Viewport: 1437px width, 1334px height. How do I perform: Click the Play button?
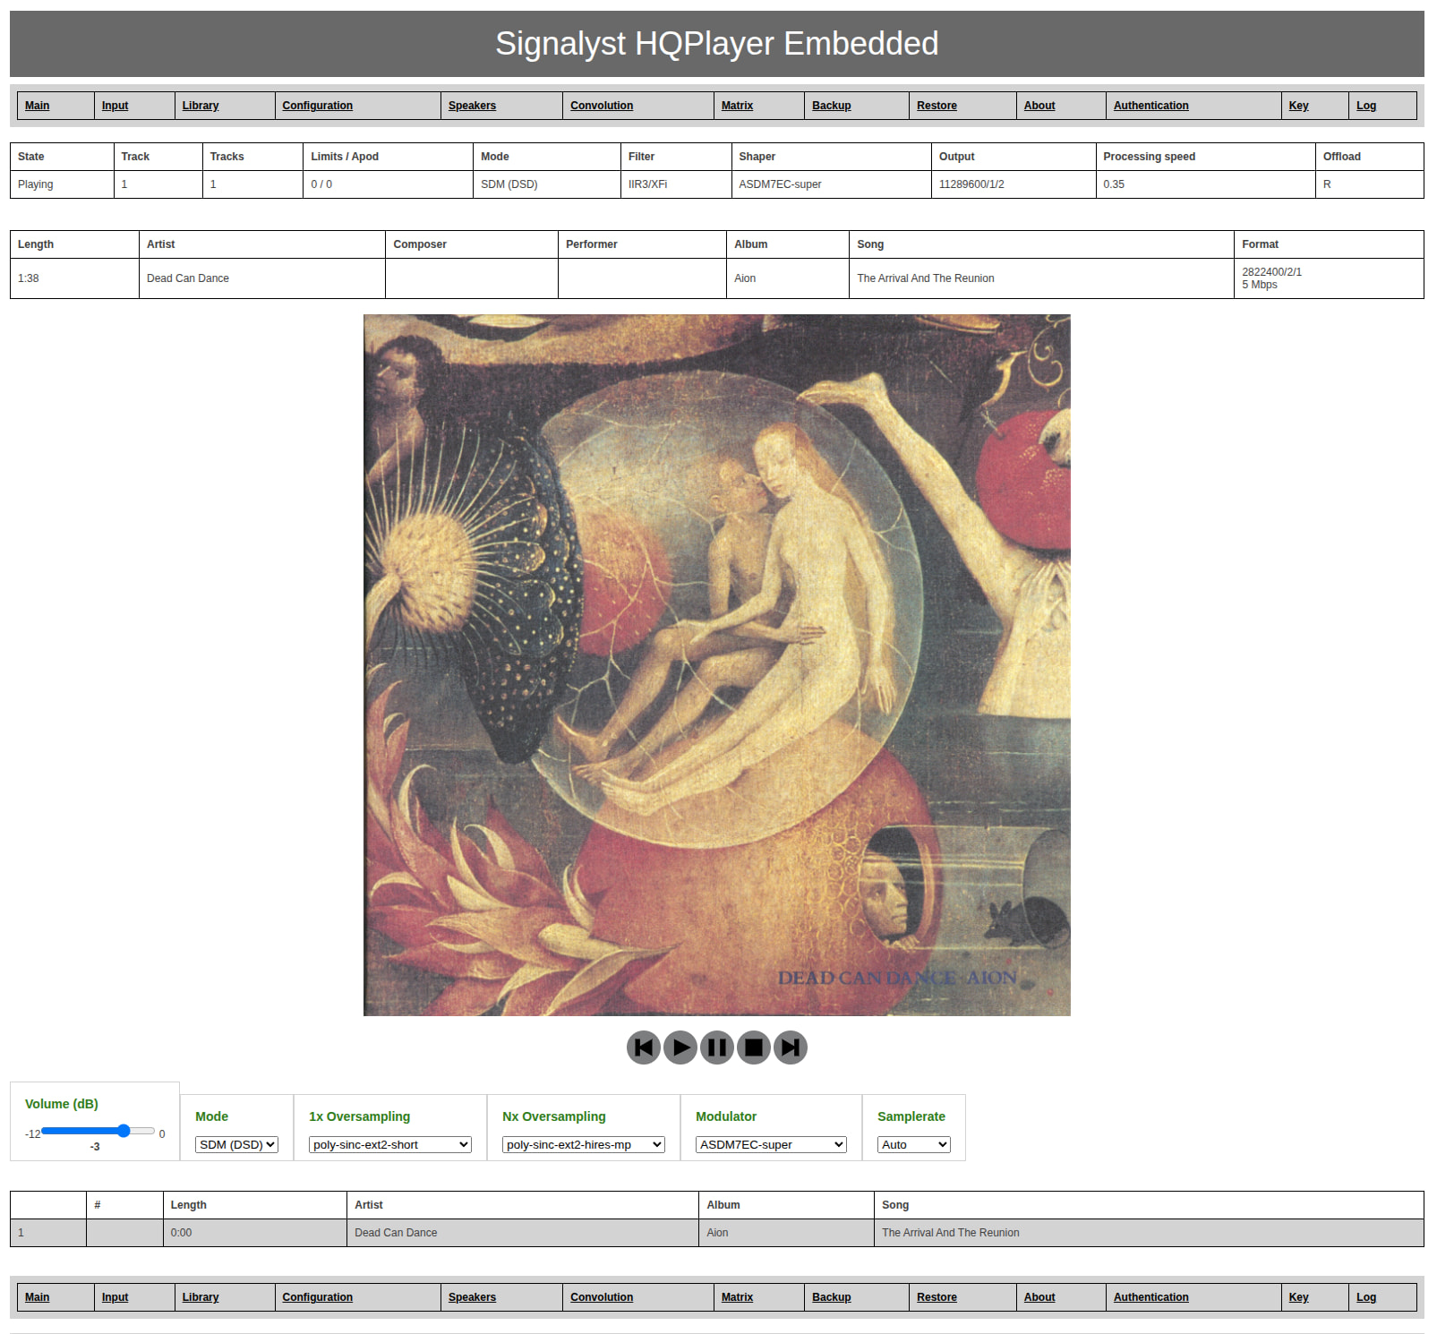click(680, 1047)
